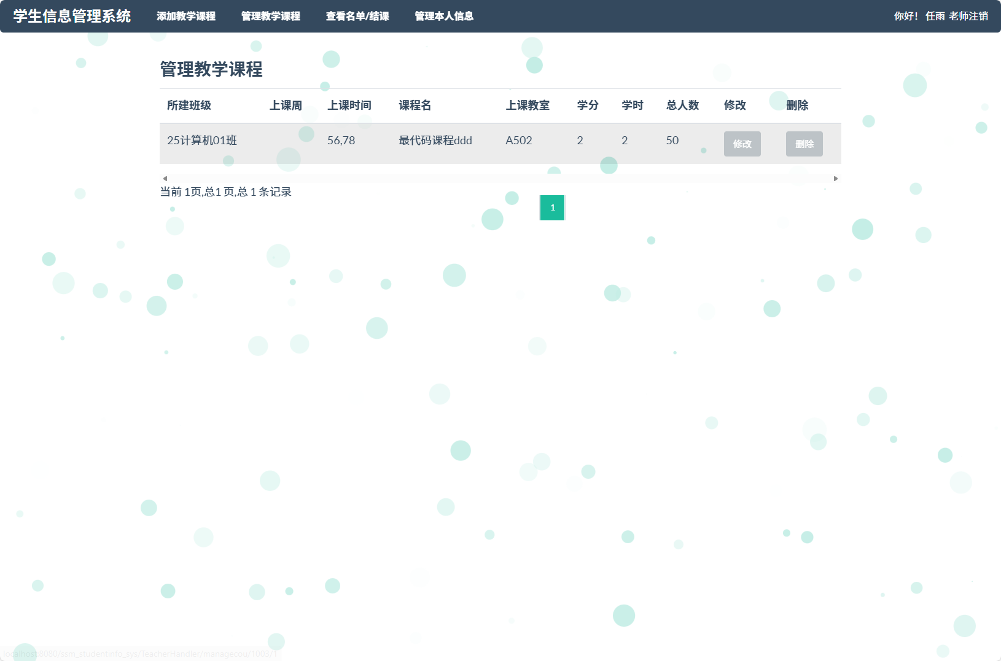Go to 管理本人信息 section
1001x661 pixels.
pyautogui.click(x=443, y=17)
